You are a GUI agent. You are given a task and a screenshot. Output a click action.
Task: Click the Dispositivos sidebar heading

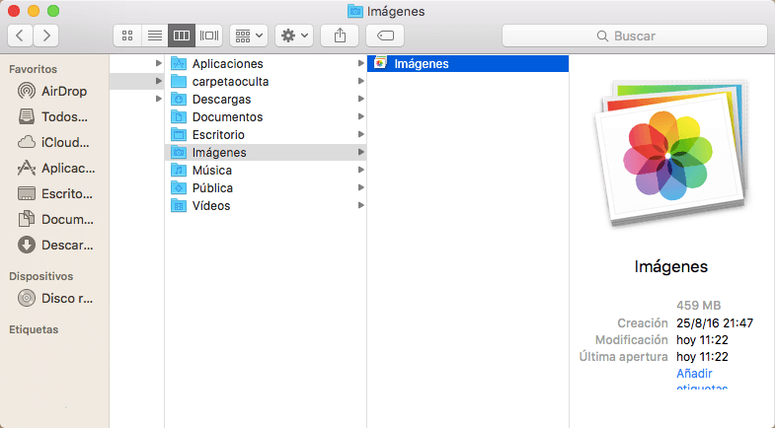[41, 276]
